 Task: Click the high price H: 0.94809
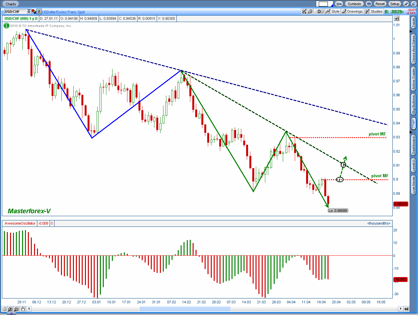pos(89,18)
